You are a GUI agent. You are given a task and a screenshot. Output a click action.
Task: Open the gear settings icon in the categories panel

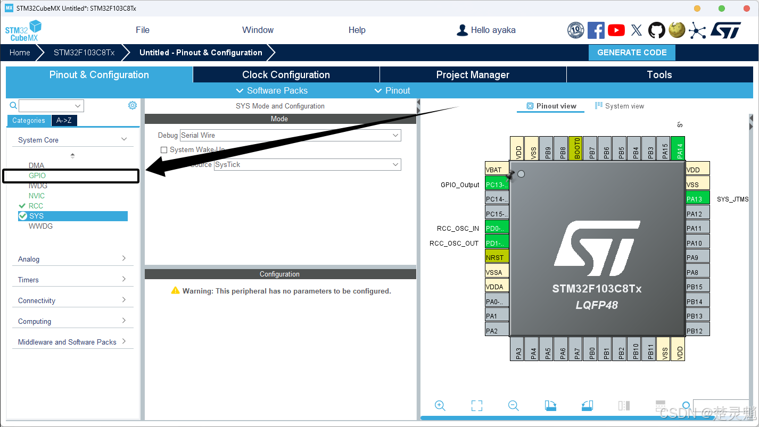[133, 105]
